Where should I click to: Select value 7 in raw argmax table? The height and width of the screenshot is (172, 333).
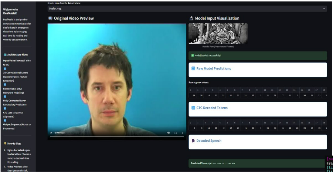point(283,95)
